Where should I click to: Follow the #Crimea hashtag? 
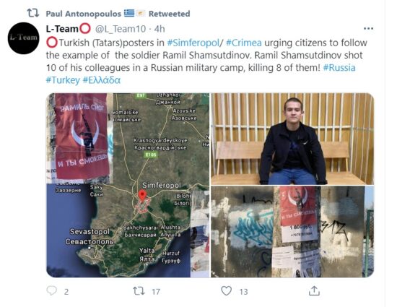243,43
